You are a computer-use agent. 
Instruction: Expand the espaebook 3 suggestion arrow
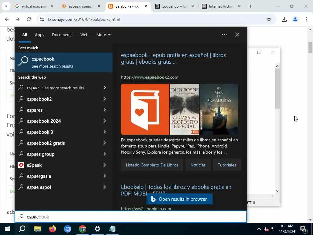click(105, 132)
